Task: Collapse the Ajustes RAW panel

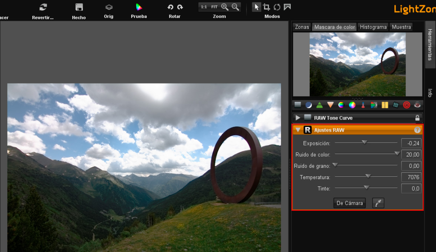Action: [x=298, y=130]
